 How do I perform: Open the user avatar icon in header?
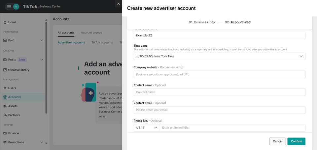(x=16, y=7)
